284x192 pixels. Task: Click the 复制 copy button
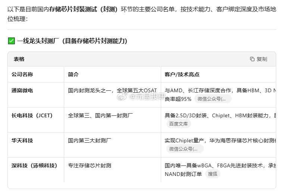pos(259,59)
